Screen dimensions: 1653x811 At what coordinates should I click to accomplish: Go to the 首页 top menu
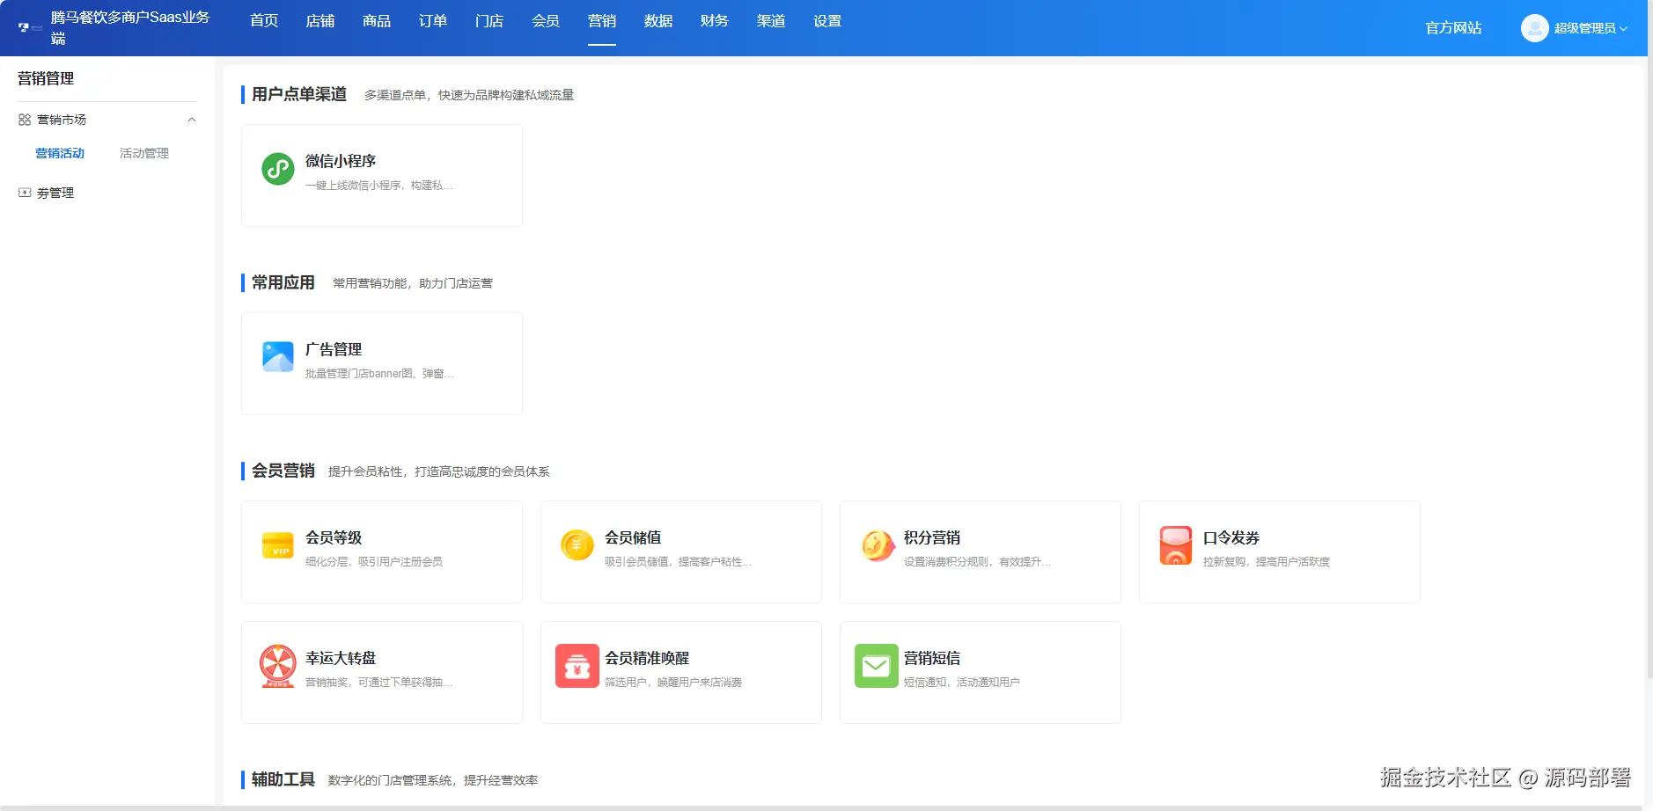pyautogui.click(x=264, y=21)
